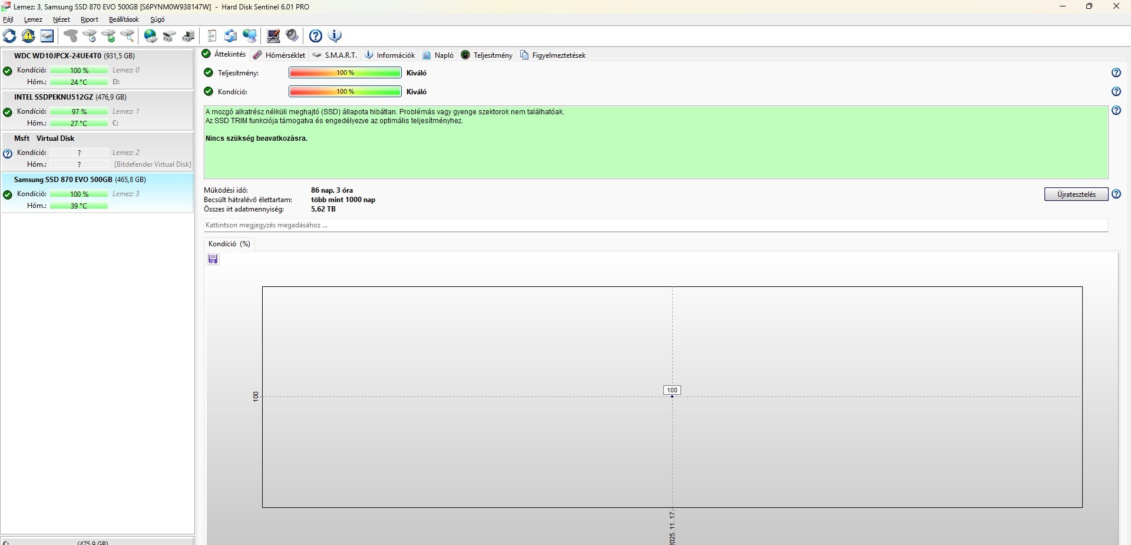The width and height of the screenshot is (1131, 545).
Task: Click the Újratesztelés button
Action: click(1076, 194)
